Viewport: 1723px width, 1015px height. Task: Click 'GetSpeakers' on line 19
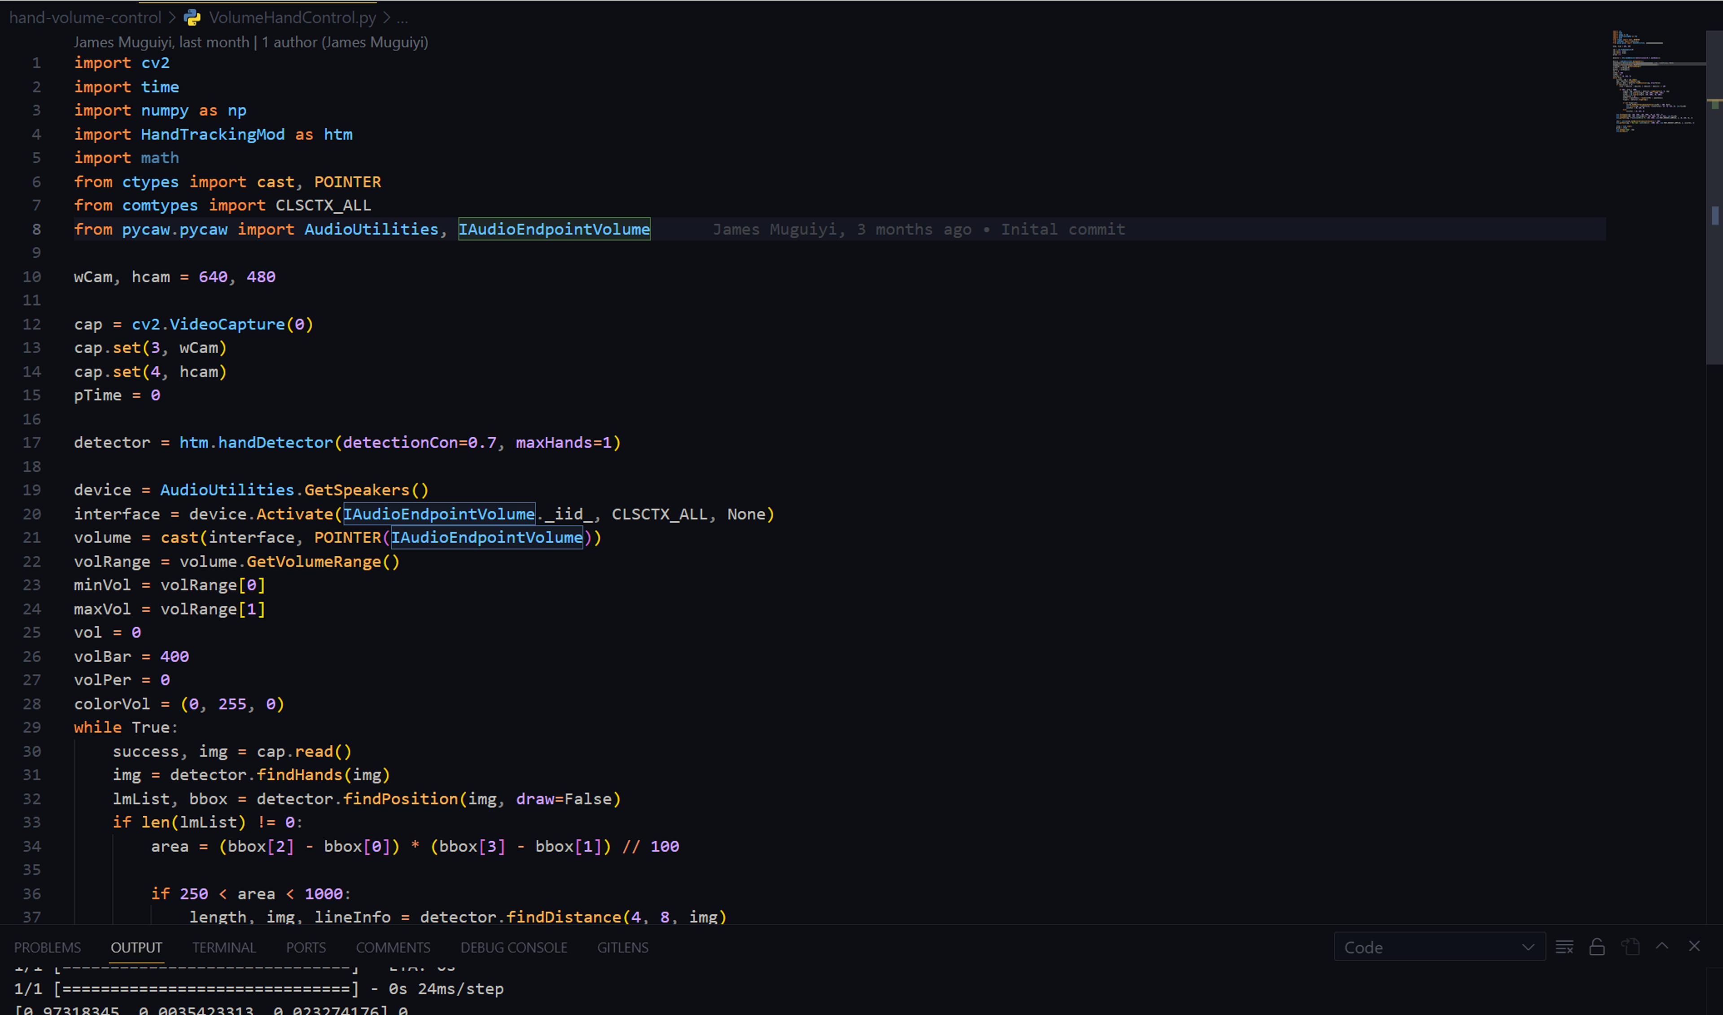(357, 490)
